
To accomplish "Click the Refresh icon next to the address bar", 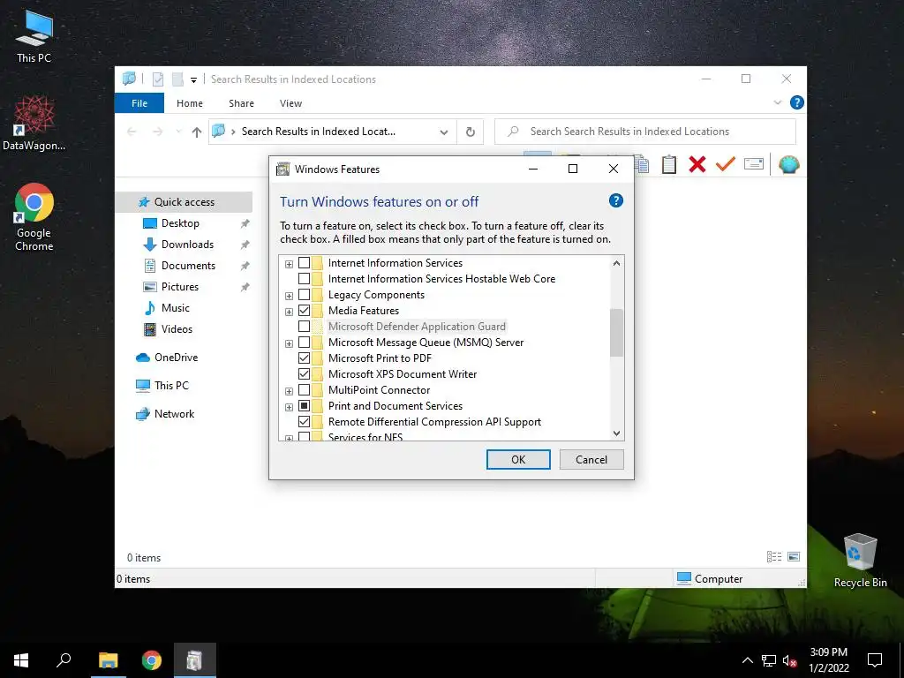I will (471, 132).
